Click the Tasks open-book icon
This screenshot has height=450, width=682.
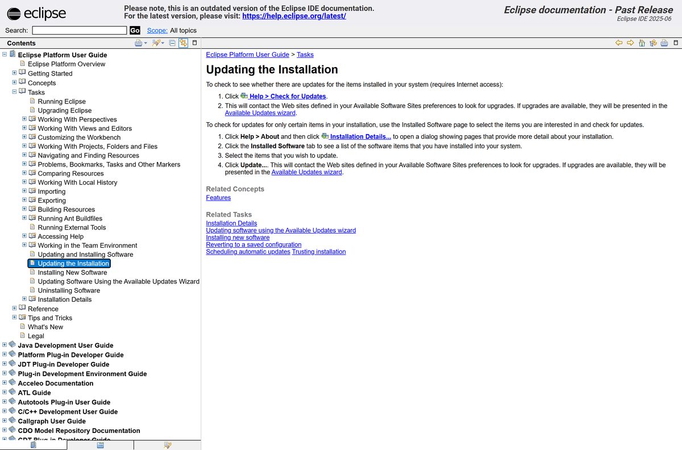[22, 91]
